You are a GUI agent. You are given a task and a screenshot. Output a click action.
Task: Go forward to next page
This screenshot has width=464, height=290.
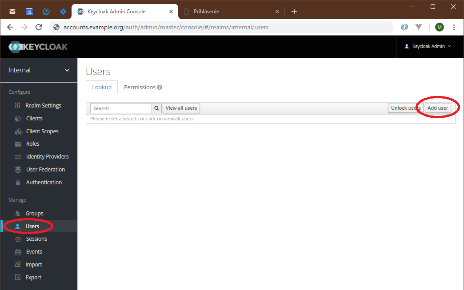click(24, 27)
